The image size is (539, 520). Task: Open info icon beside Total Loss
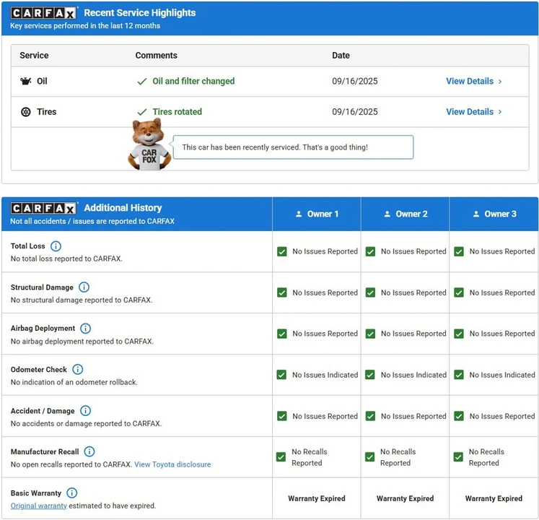pyautogui.click(x=56, y=246)
